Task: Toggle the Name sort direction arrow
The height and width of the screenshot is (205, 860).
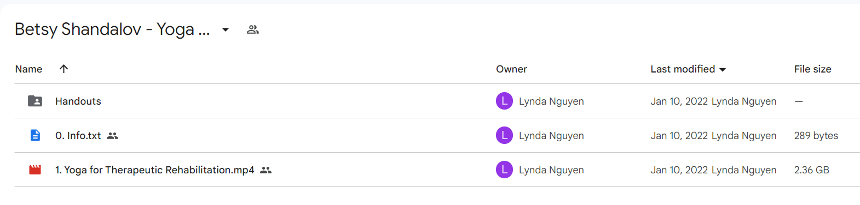Action: pyautogui.click(x=64, y=69)
